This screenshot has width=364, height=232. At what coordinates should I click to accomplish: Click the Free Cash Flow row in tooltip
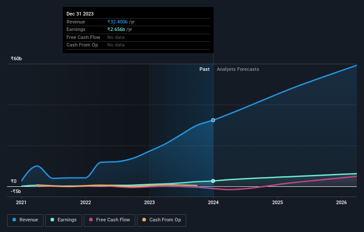coord(138,37)
